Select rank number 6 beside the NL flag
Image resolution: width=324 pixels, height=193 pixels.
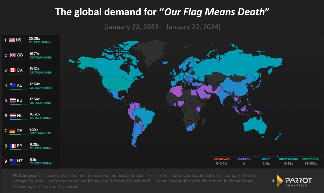5,115
